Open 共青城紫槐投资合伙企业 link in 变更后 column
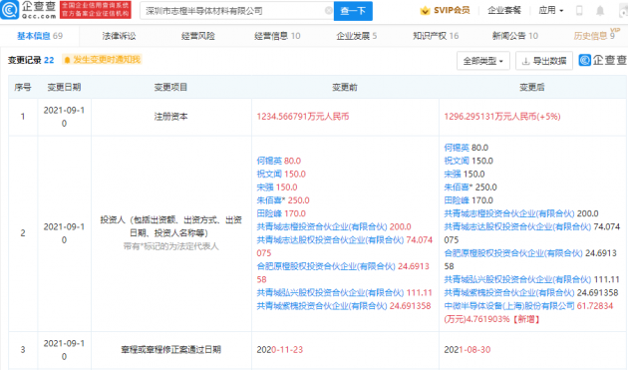The height and width of the screenshot is (370, 628). tap(509, 293)
